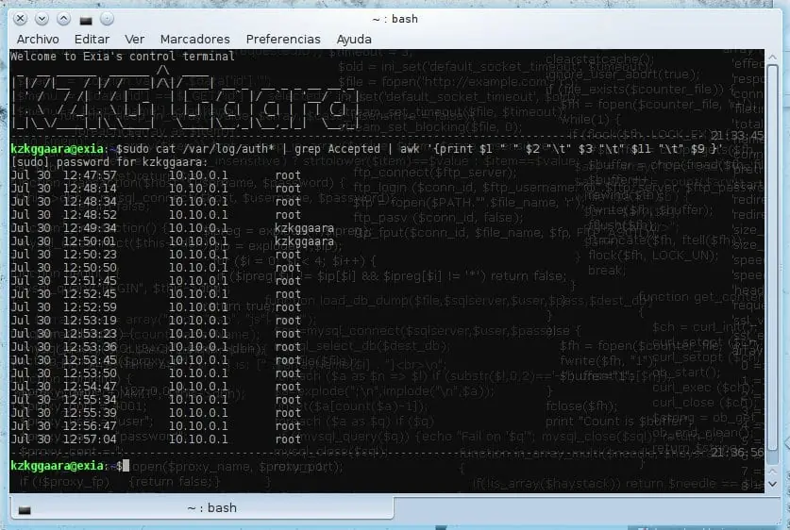Click log time '12:56:47'
Image resolution: width=790 pixels, height=530 pixels.
point(90,426)
